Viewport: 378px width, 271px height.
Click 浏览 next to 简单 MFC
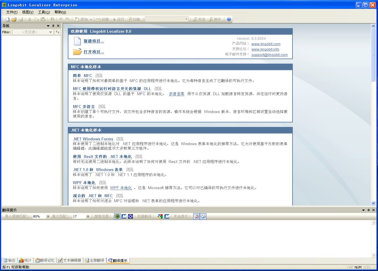[99, 75]
